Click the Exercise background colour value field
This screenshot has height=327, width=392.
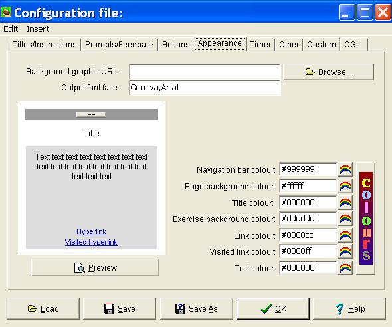click(308, 219)
